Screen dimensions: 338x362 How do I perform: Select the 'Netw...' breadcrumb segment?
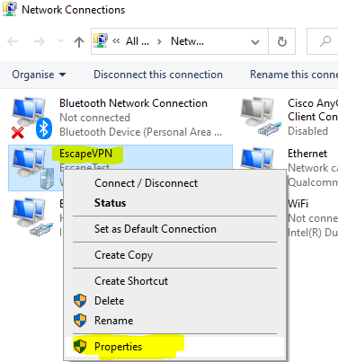(x=187, y=41)
